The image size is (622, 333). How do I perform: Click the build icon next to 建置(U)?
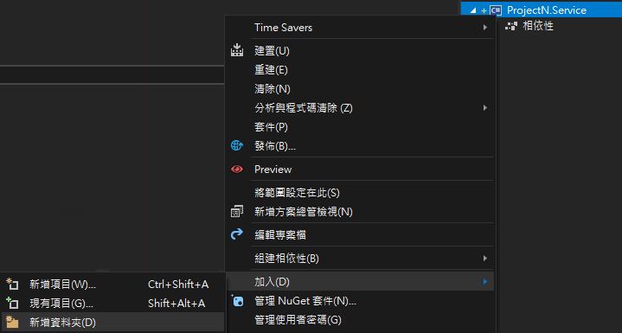[x=237, y=50]
